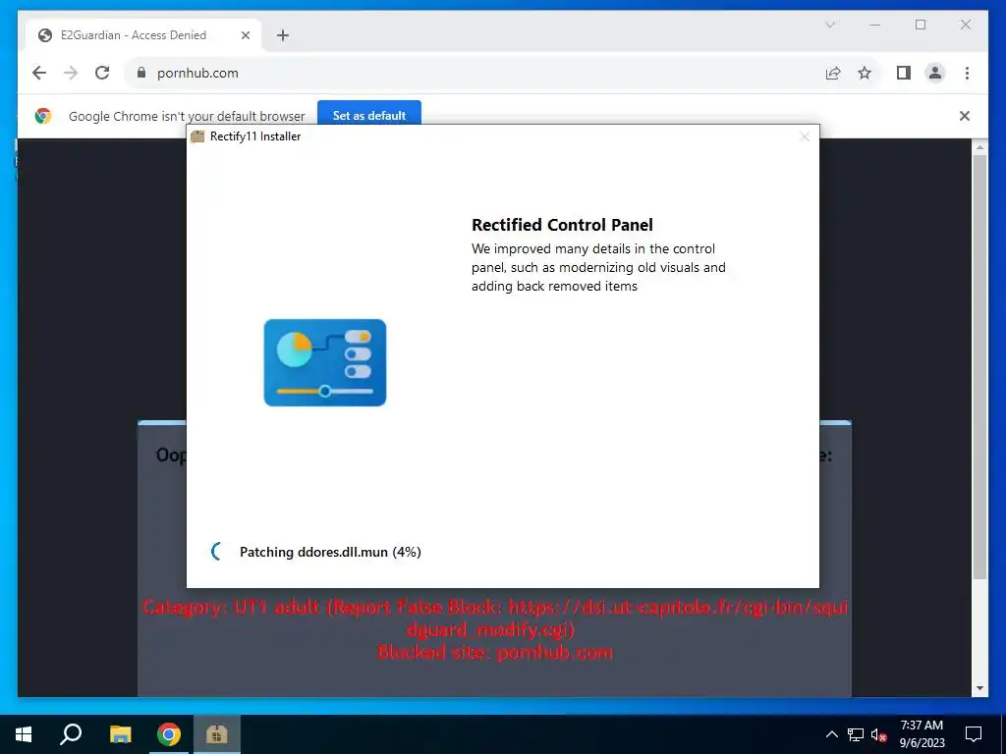Click Set as default button
The image size is (1006, 754).
pos(369,116)
